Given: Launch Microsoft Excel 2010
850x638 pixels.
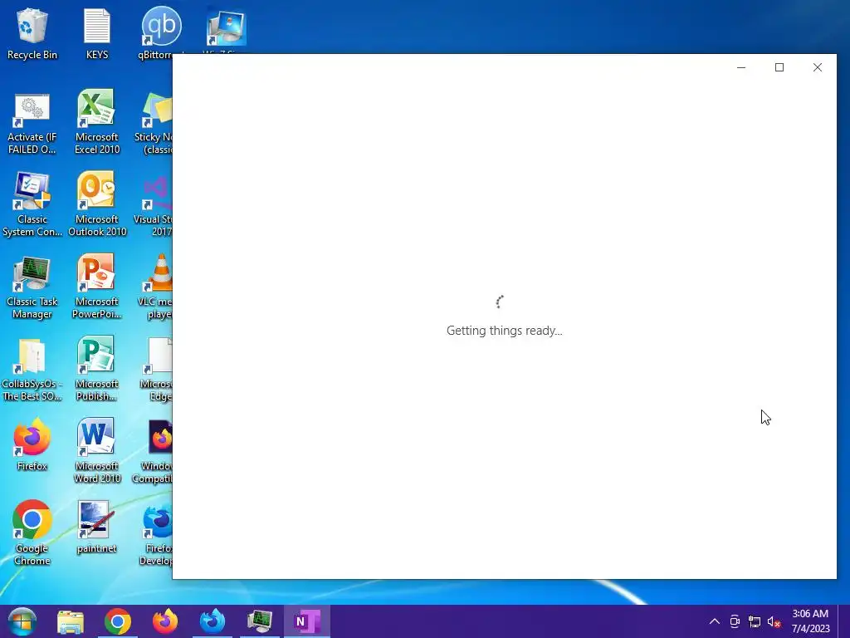Looking at the screenshot, I should 97,122.
